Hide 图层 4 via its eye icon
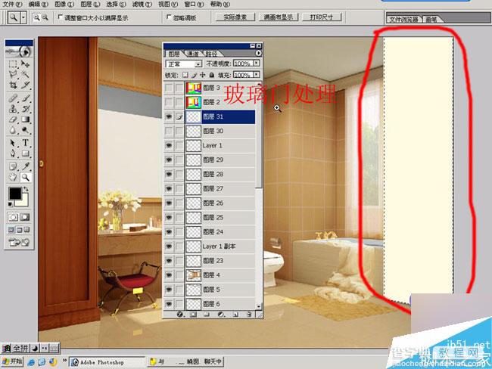The image size is (492, 369). 169,275
